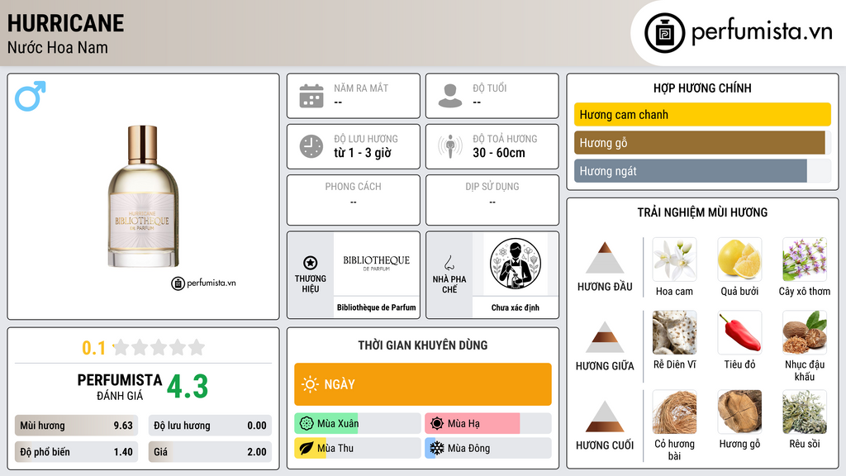This screenshot has width=846, height=476.
Task: Click the sillage icon for Độ toả hương
Action: click(x=450, y=146)
